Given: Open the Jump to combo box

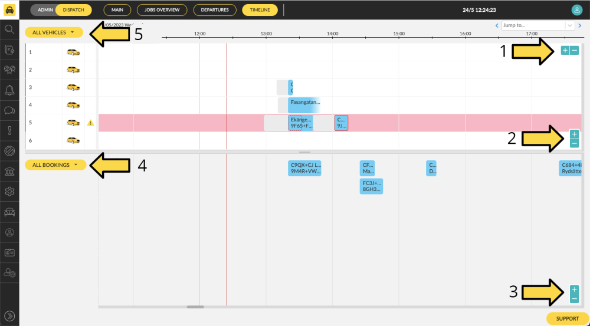Looking at the screenshot, I should click(537, 25).
